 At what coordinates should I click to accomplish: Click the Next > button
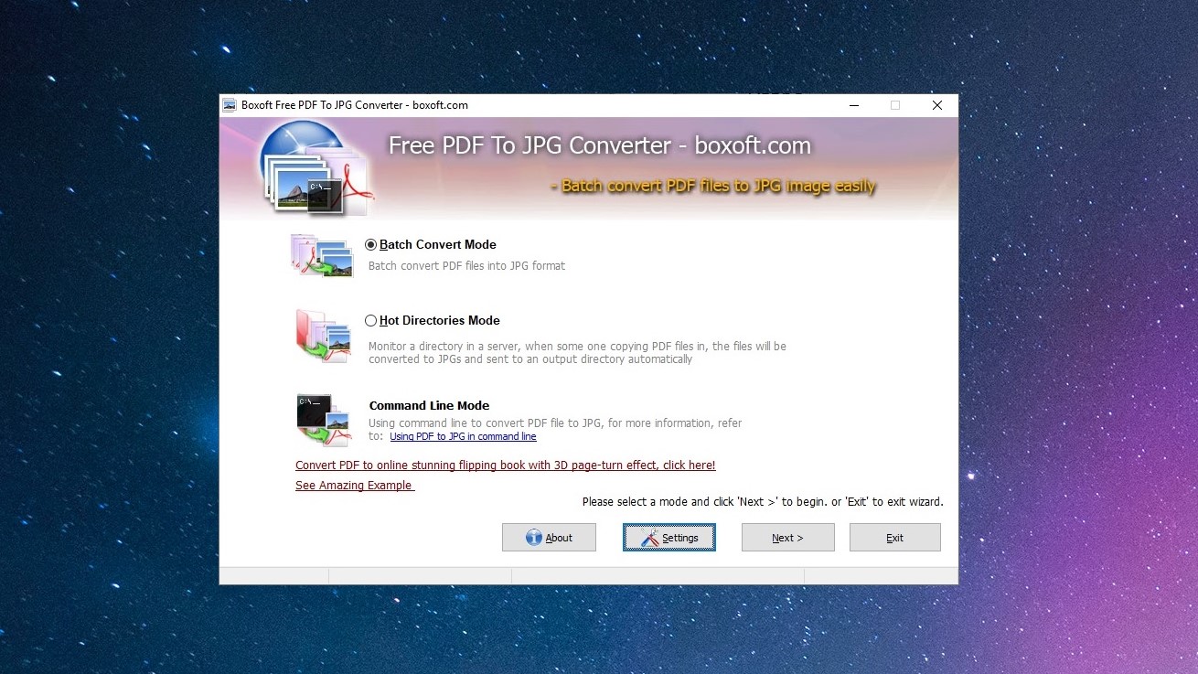pos(787,538)
